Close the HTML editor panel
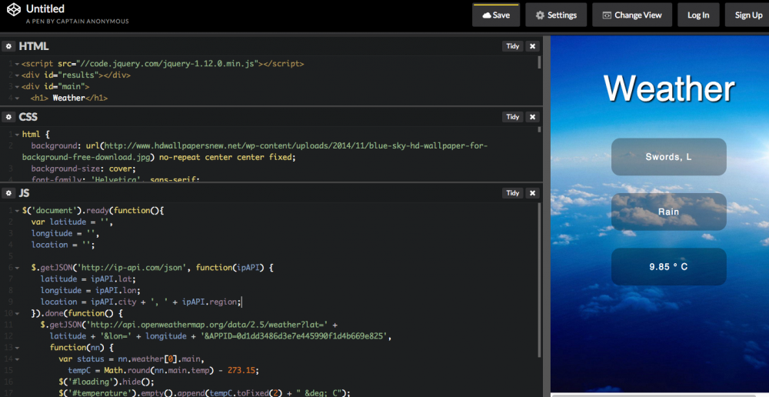This screenshot has width=769, height=397. point(532,46)
